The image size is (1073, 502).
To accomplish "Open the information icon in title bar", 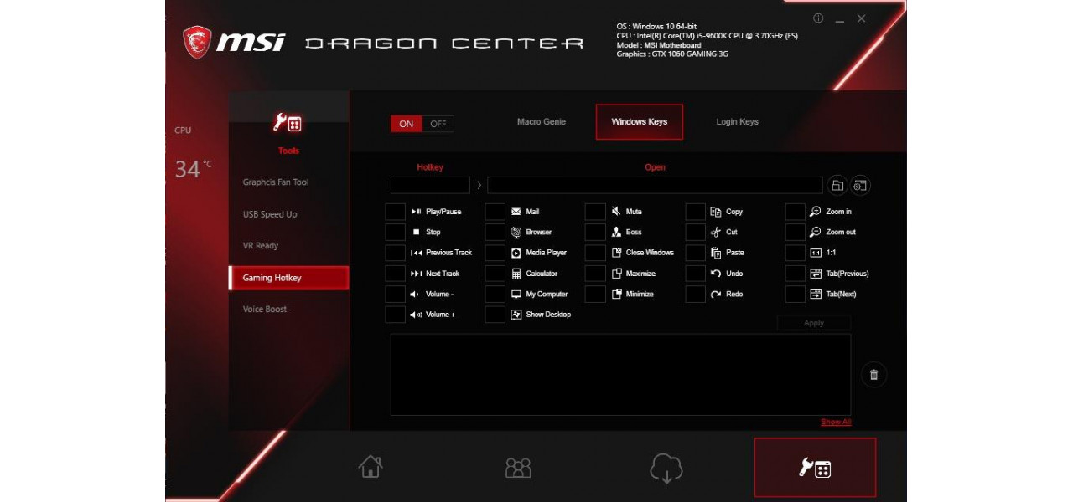I will click(x=818, y=18).
